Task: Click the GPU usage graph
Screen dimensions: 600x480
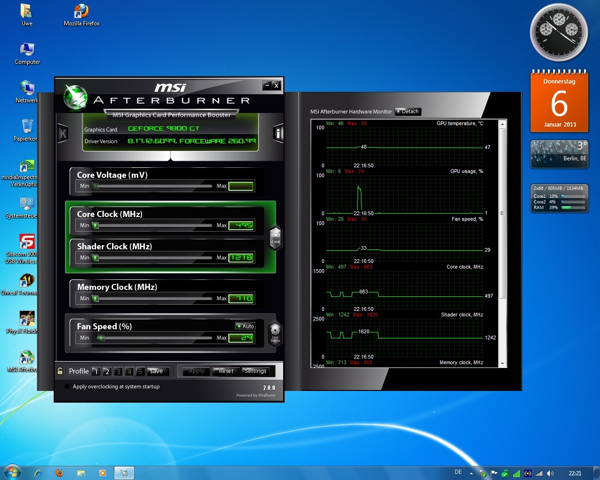Action: [405, 194]
